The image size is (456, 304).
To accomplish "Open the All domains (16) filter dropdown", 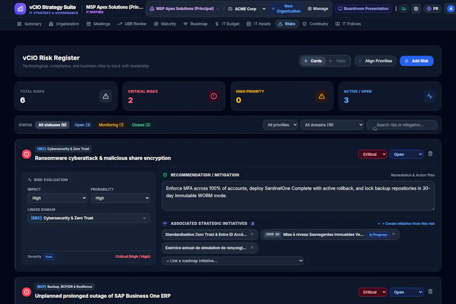I will [x=332, y=125].
